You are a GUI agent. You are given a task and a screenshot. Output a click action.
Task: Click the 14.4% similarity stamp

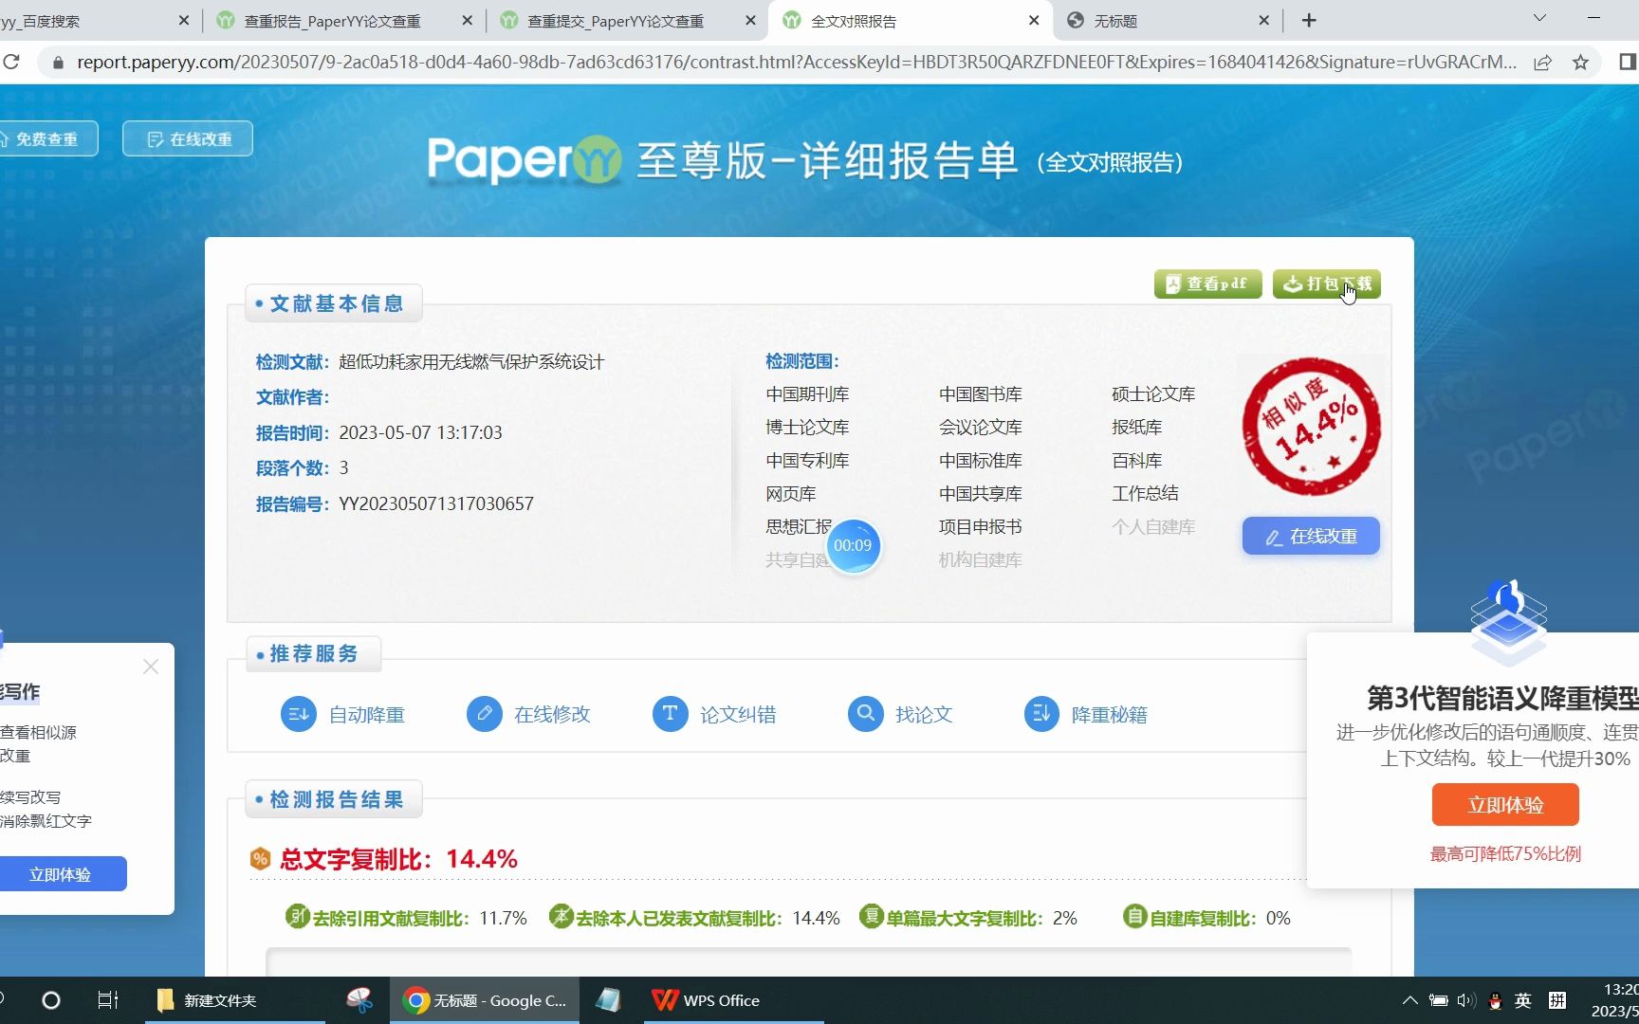click(x=1312, y=427)
